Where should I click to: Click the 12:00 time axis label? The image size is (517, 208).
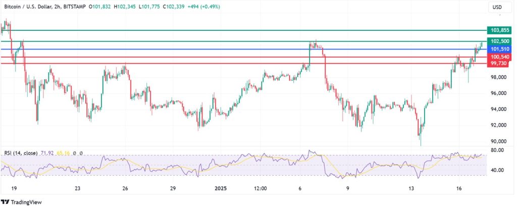[261, 188]
